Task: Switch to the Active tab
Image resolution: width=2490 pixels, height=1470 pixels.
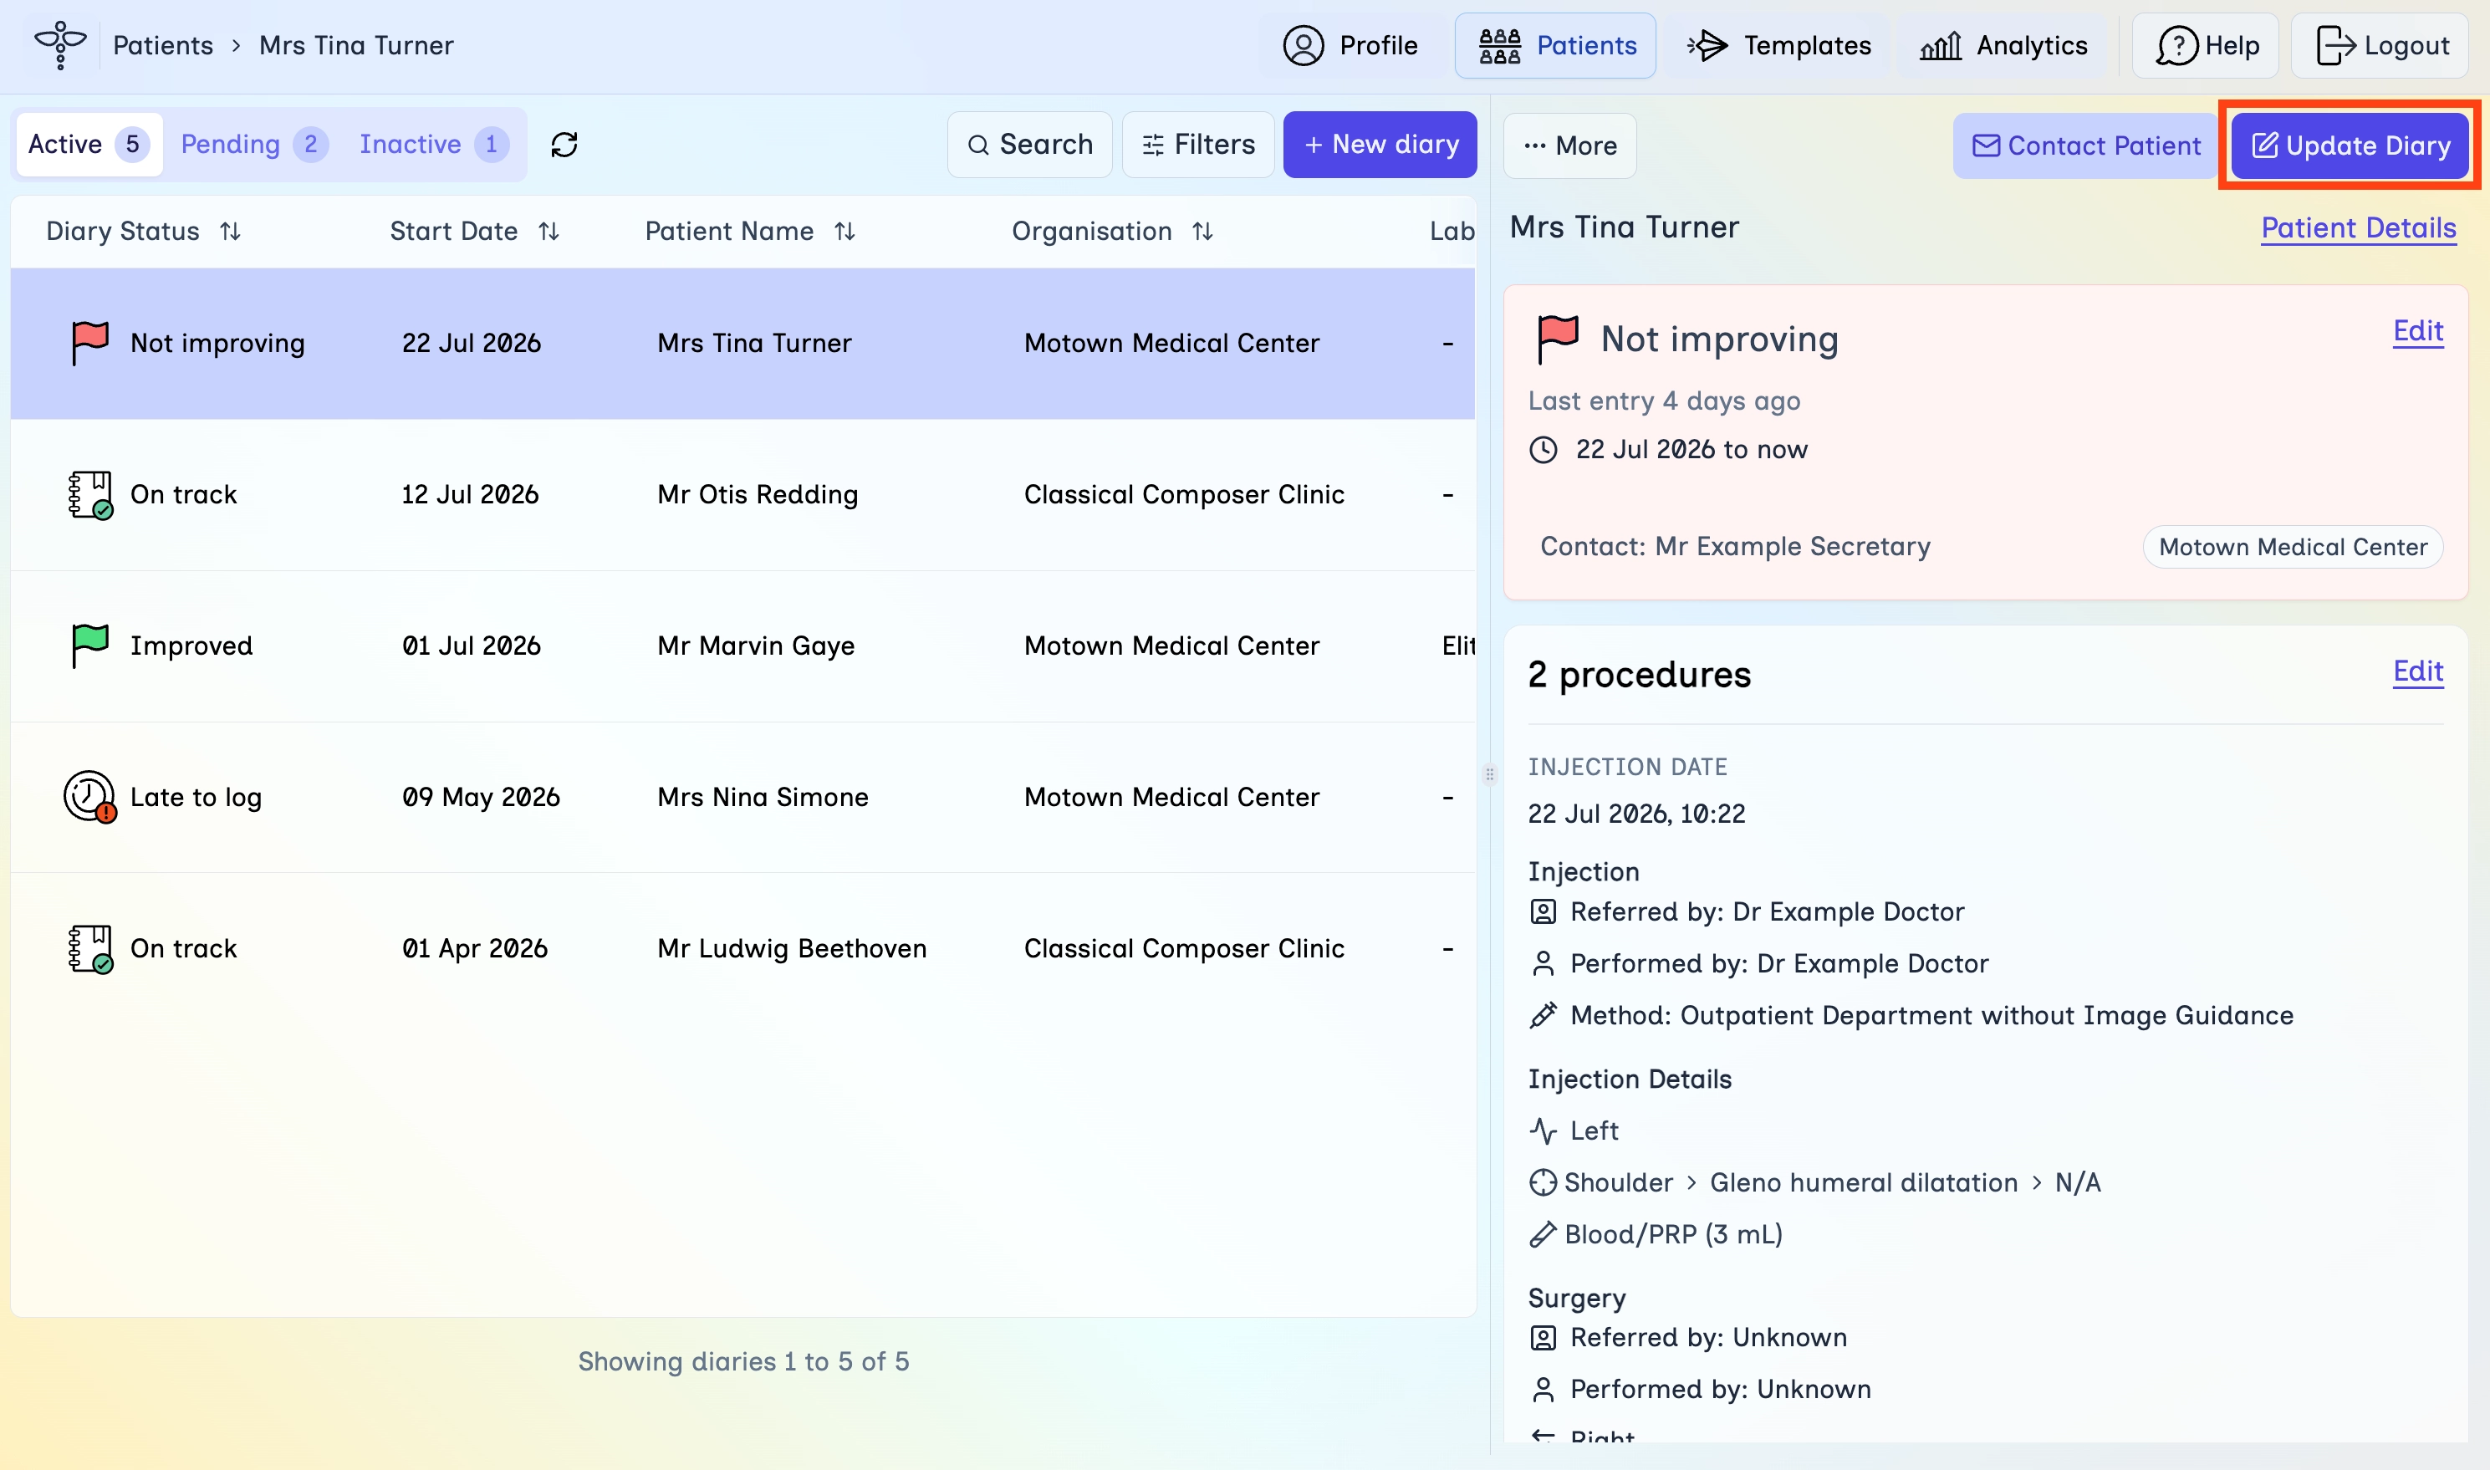Action: (89, 145)
